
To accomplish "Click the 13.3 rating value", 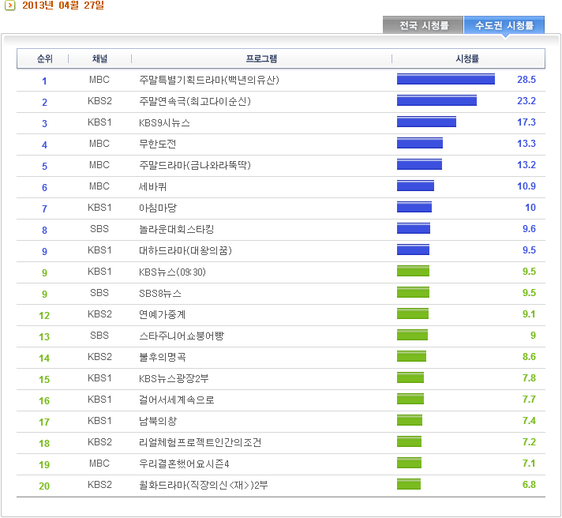I will click(526, 144).
